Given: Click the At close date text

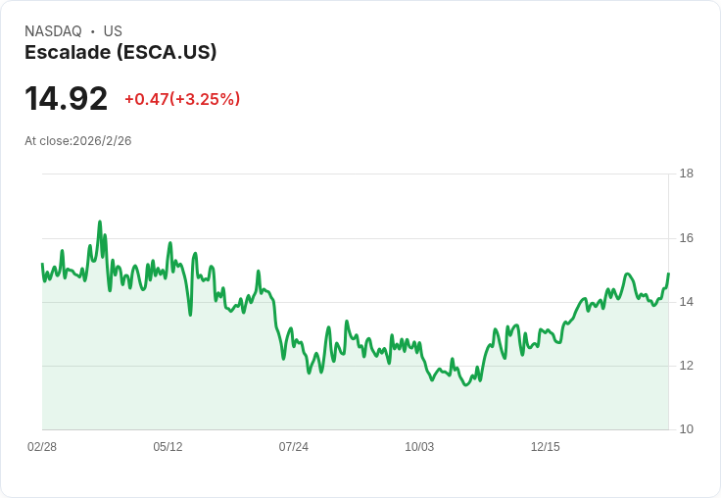Looking at the screenshot, I should [x=78, y=141].
